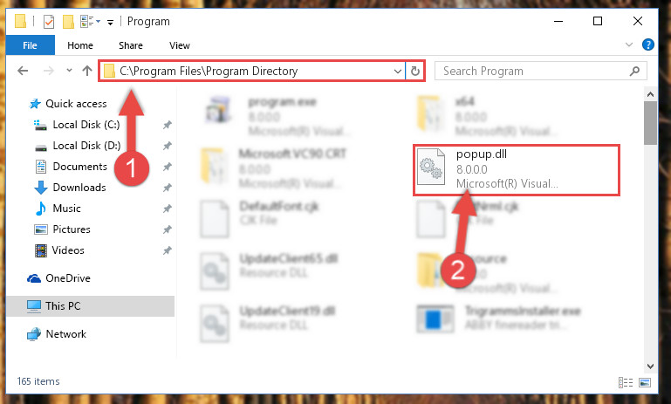Viewport: 671px width, 404px height.
Task: Expand the address bar history dropdown
Action: click(398, 71)
